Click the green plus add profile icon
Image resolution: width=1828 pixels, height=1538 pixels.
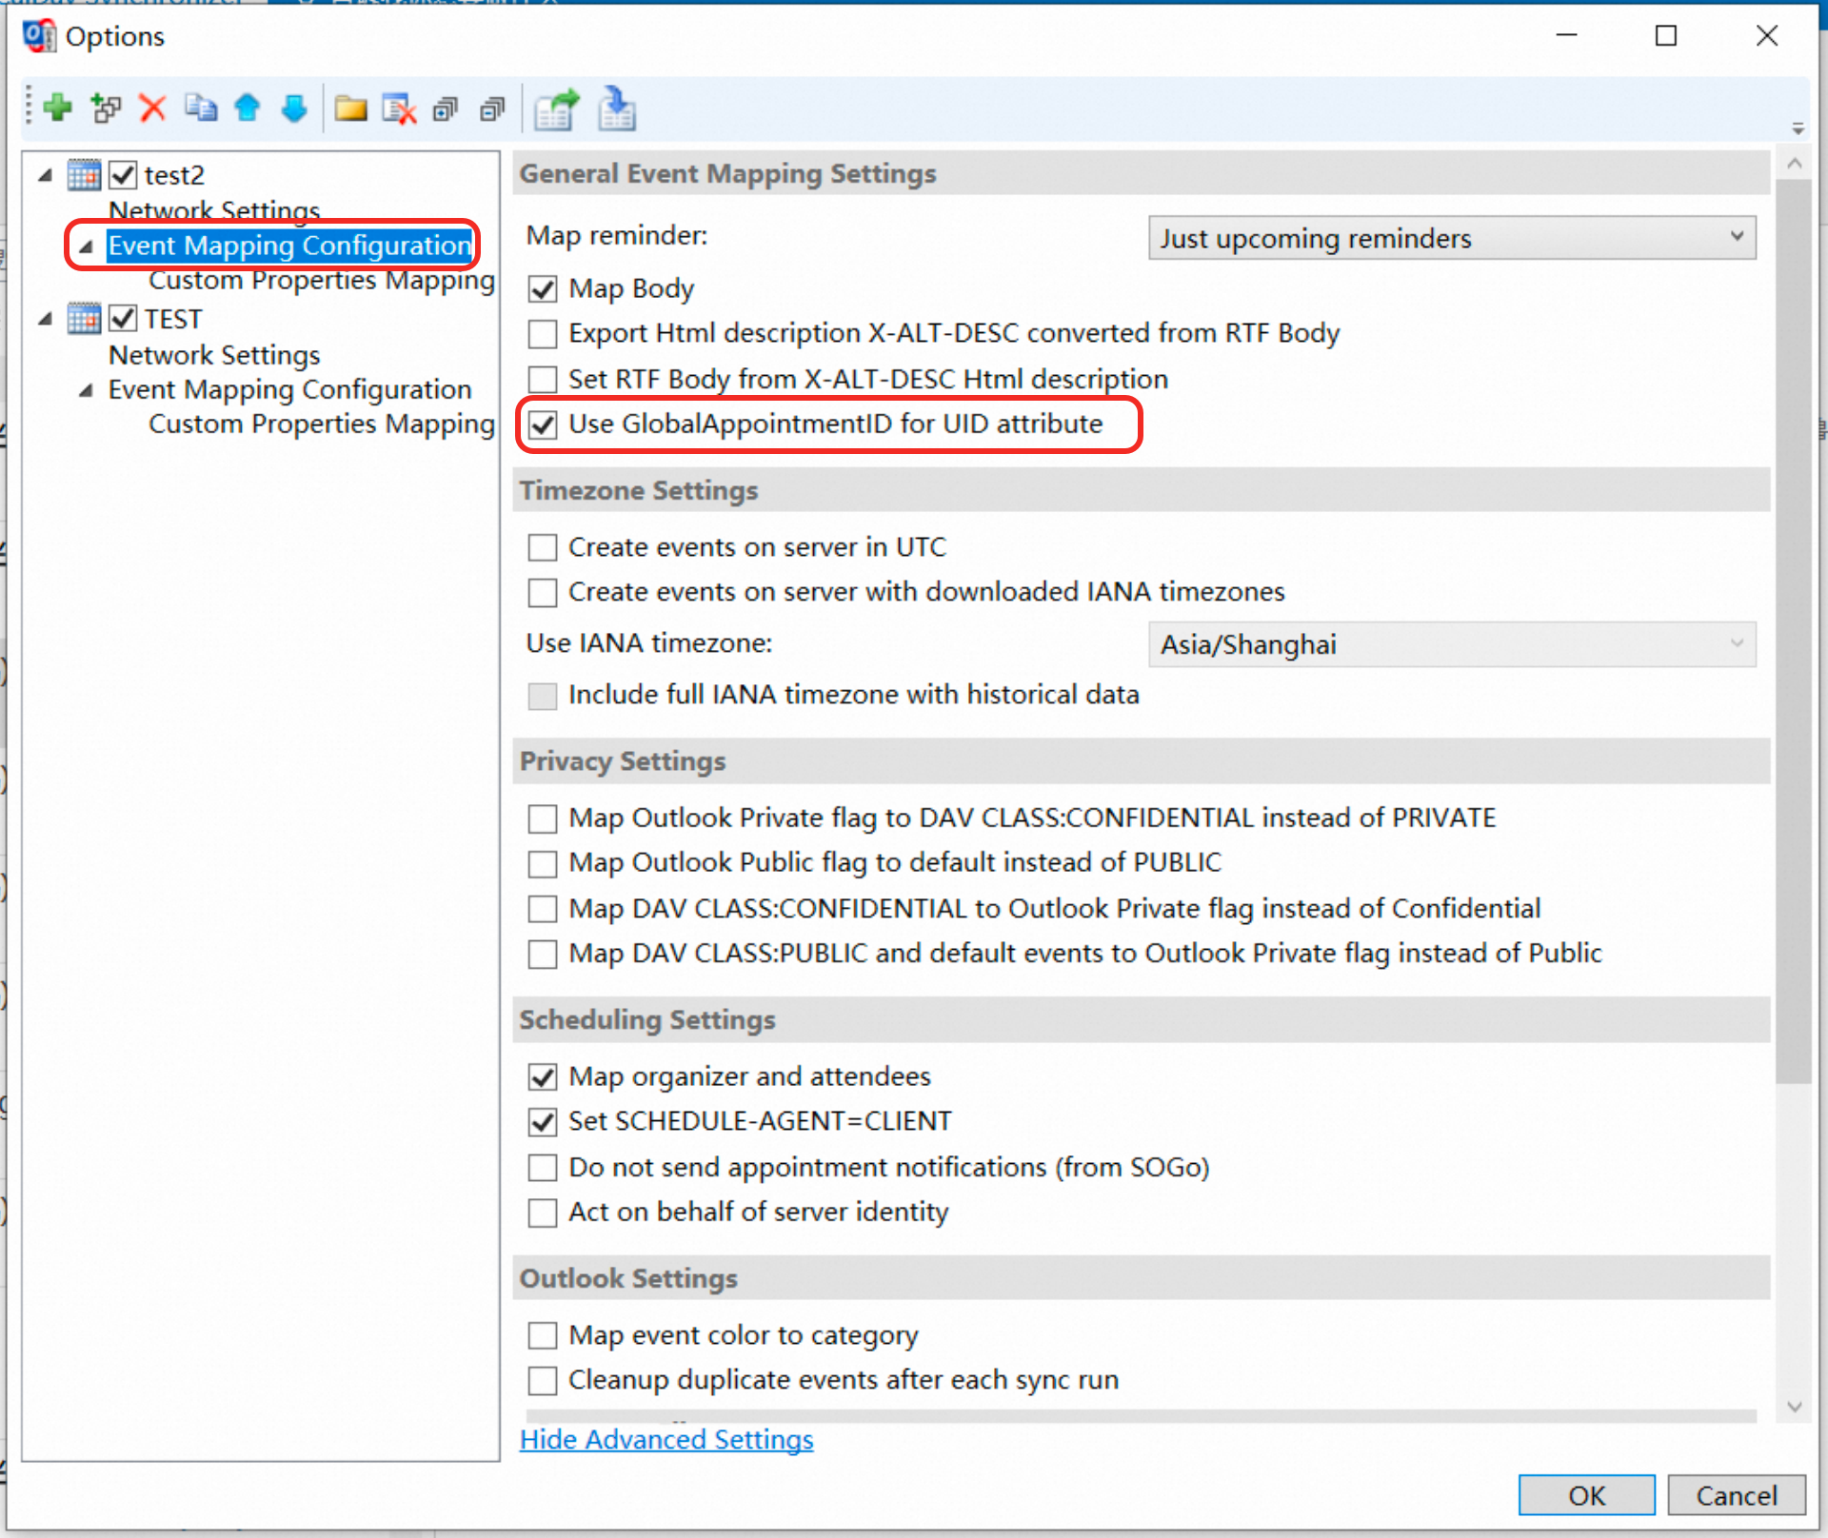[x=58, y=108]
